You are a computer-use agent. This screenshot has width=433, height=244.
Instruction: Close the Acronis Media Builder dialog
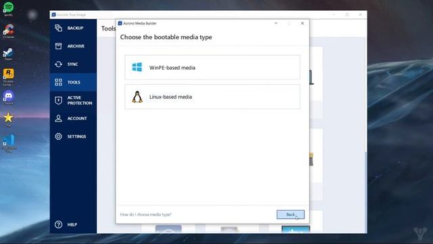[x=302, y=23]
